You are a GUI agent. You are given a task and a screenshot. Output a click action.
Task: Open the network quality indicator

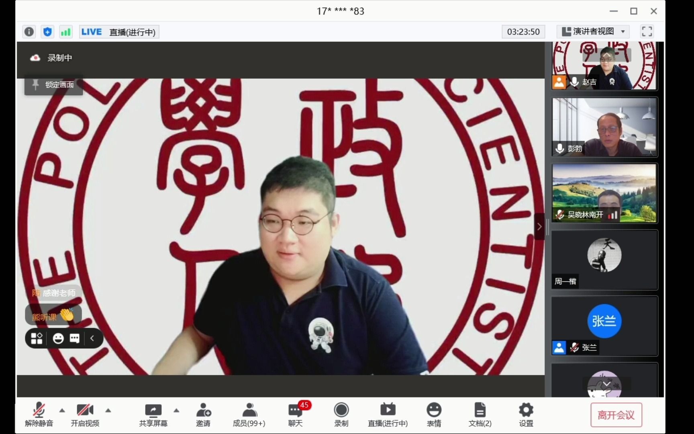(x=65, y=31)
